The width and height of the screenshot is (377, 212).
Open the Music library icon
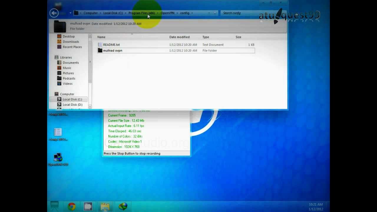point(59,68)
